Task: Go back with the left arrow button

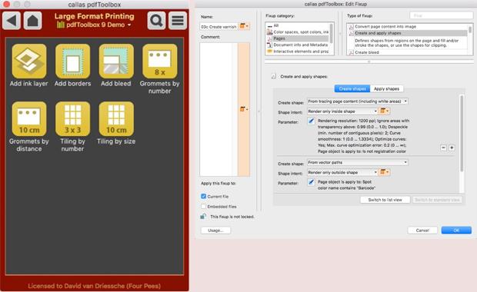Action: (12, 21)
